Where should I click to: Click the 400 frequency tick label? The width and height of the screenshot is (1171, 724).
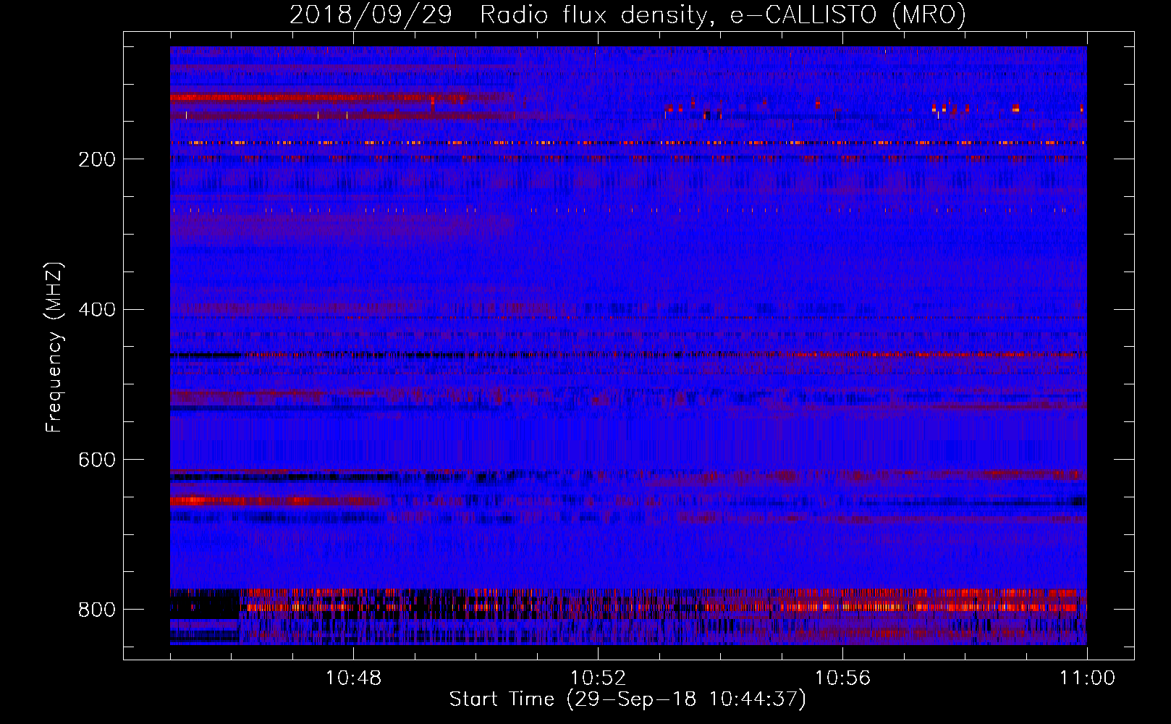coord(97,310)
